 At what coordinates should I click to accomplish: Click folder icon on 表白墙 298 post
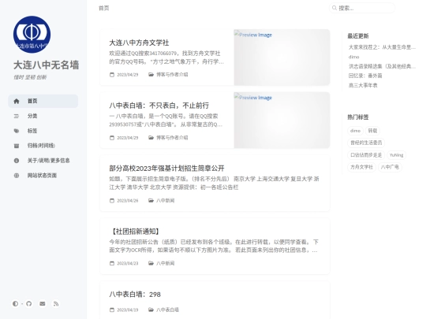pyautogui.click(x=151, y=310)
